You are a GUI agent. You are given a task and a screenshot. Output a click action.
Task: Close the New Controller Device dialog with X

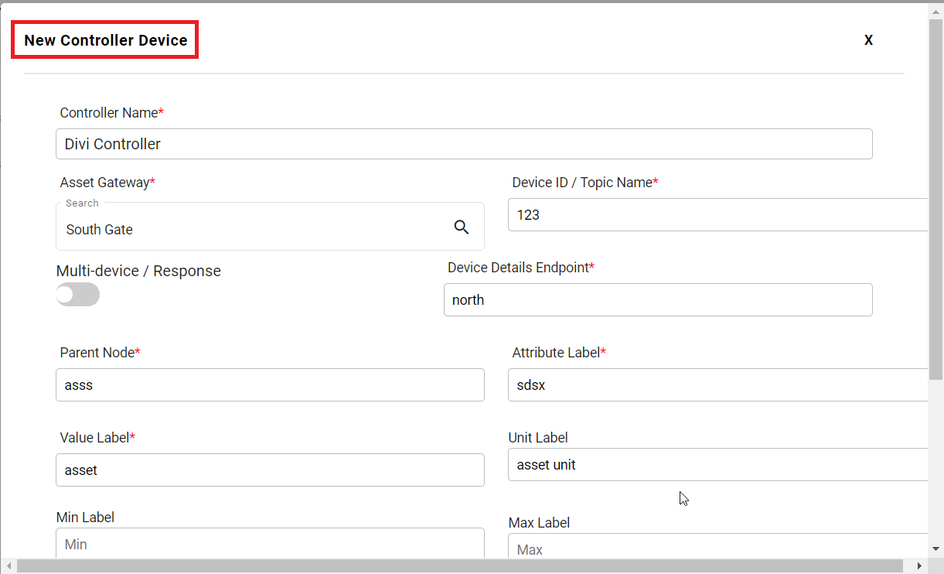coord(868,40)
